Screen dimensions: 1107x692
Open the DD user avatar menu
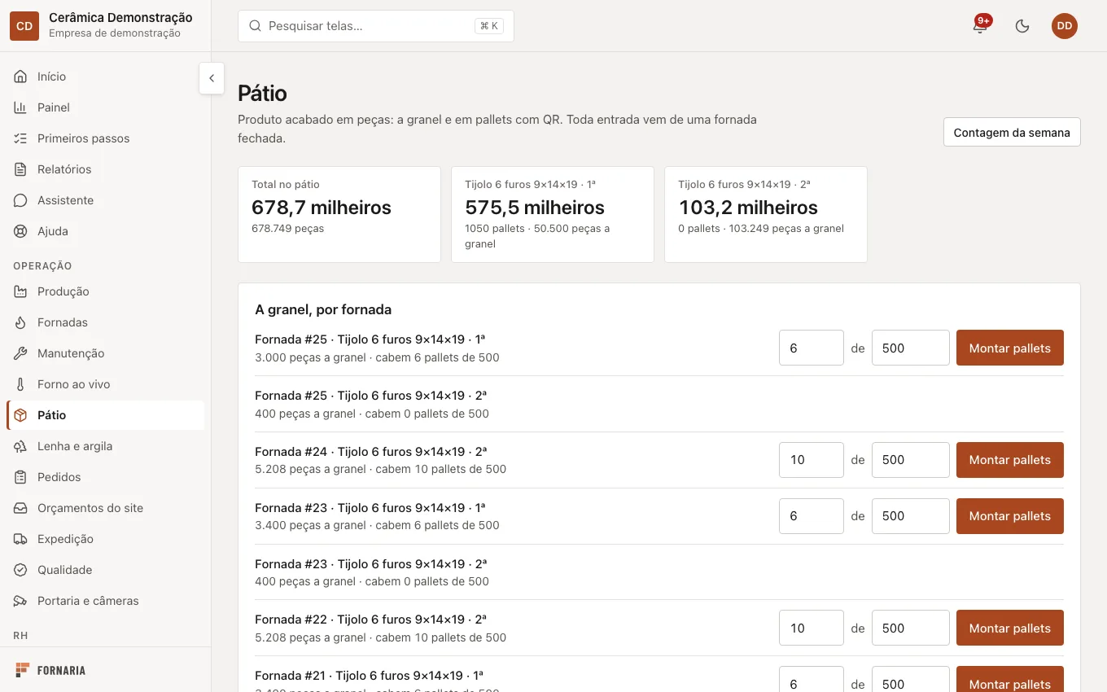click(1065, 26)
